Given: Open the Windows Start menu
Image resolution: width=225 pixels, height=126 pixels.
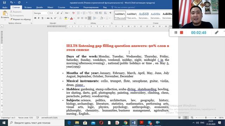Looking at the screenshot, I should tap(4, 123).
